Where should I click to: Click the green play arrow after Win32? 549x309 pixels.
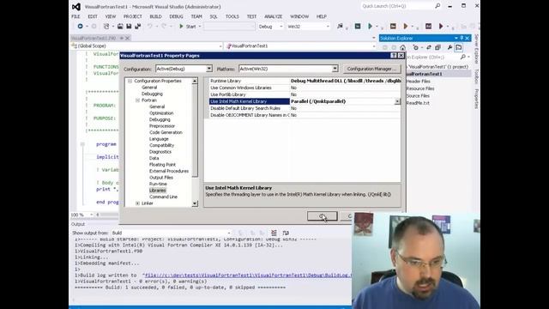[370, 27]
